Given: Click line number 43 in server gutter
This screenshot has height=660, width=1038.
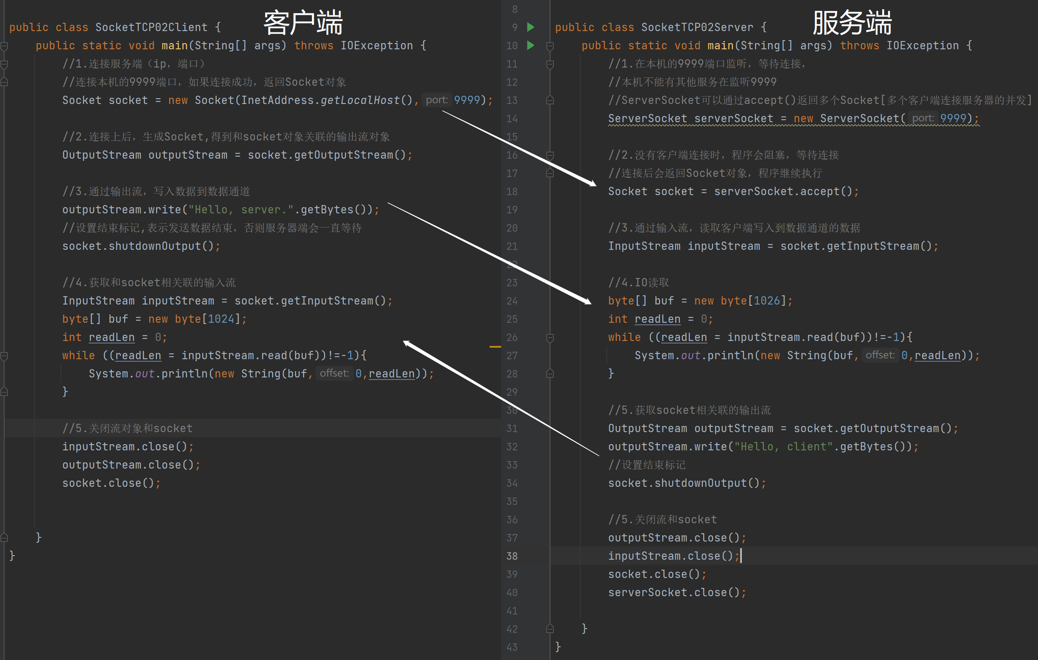Looking at the screenshot, I should coord(512,647).
